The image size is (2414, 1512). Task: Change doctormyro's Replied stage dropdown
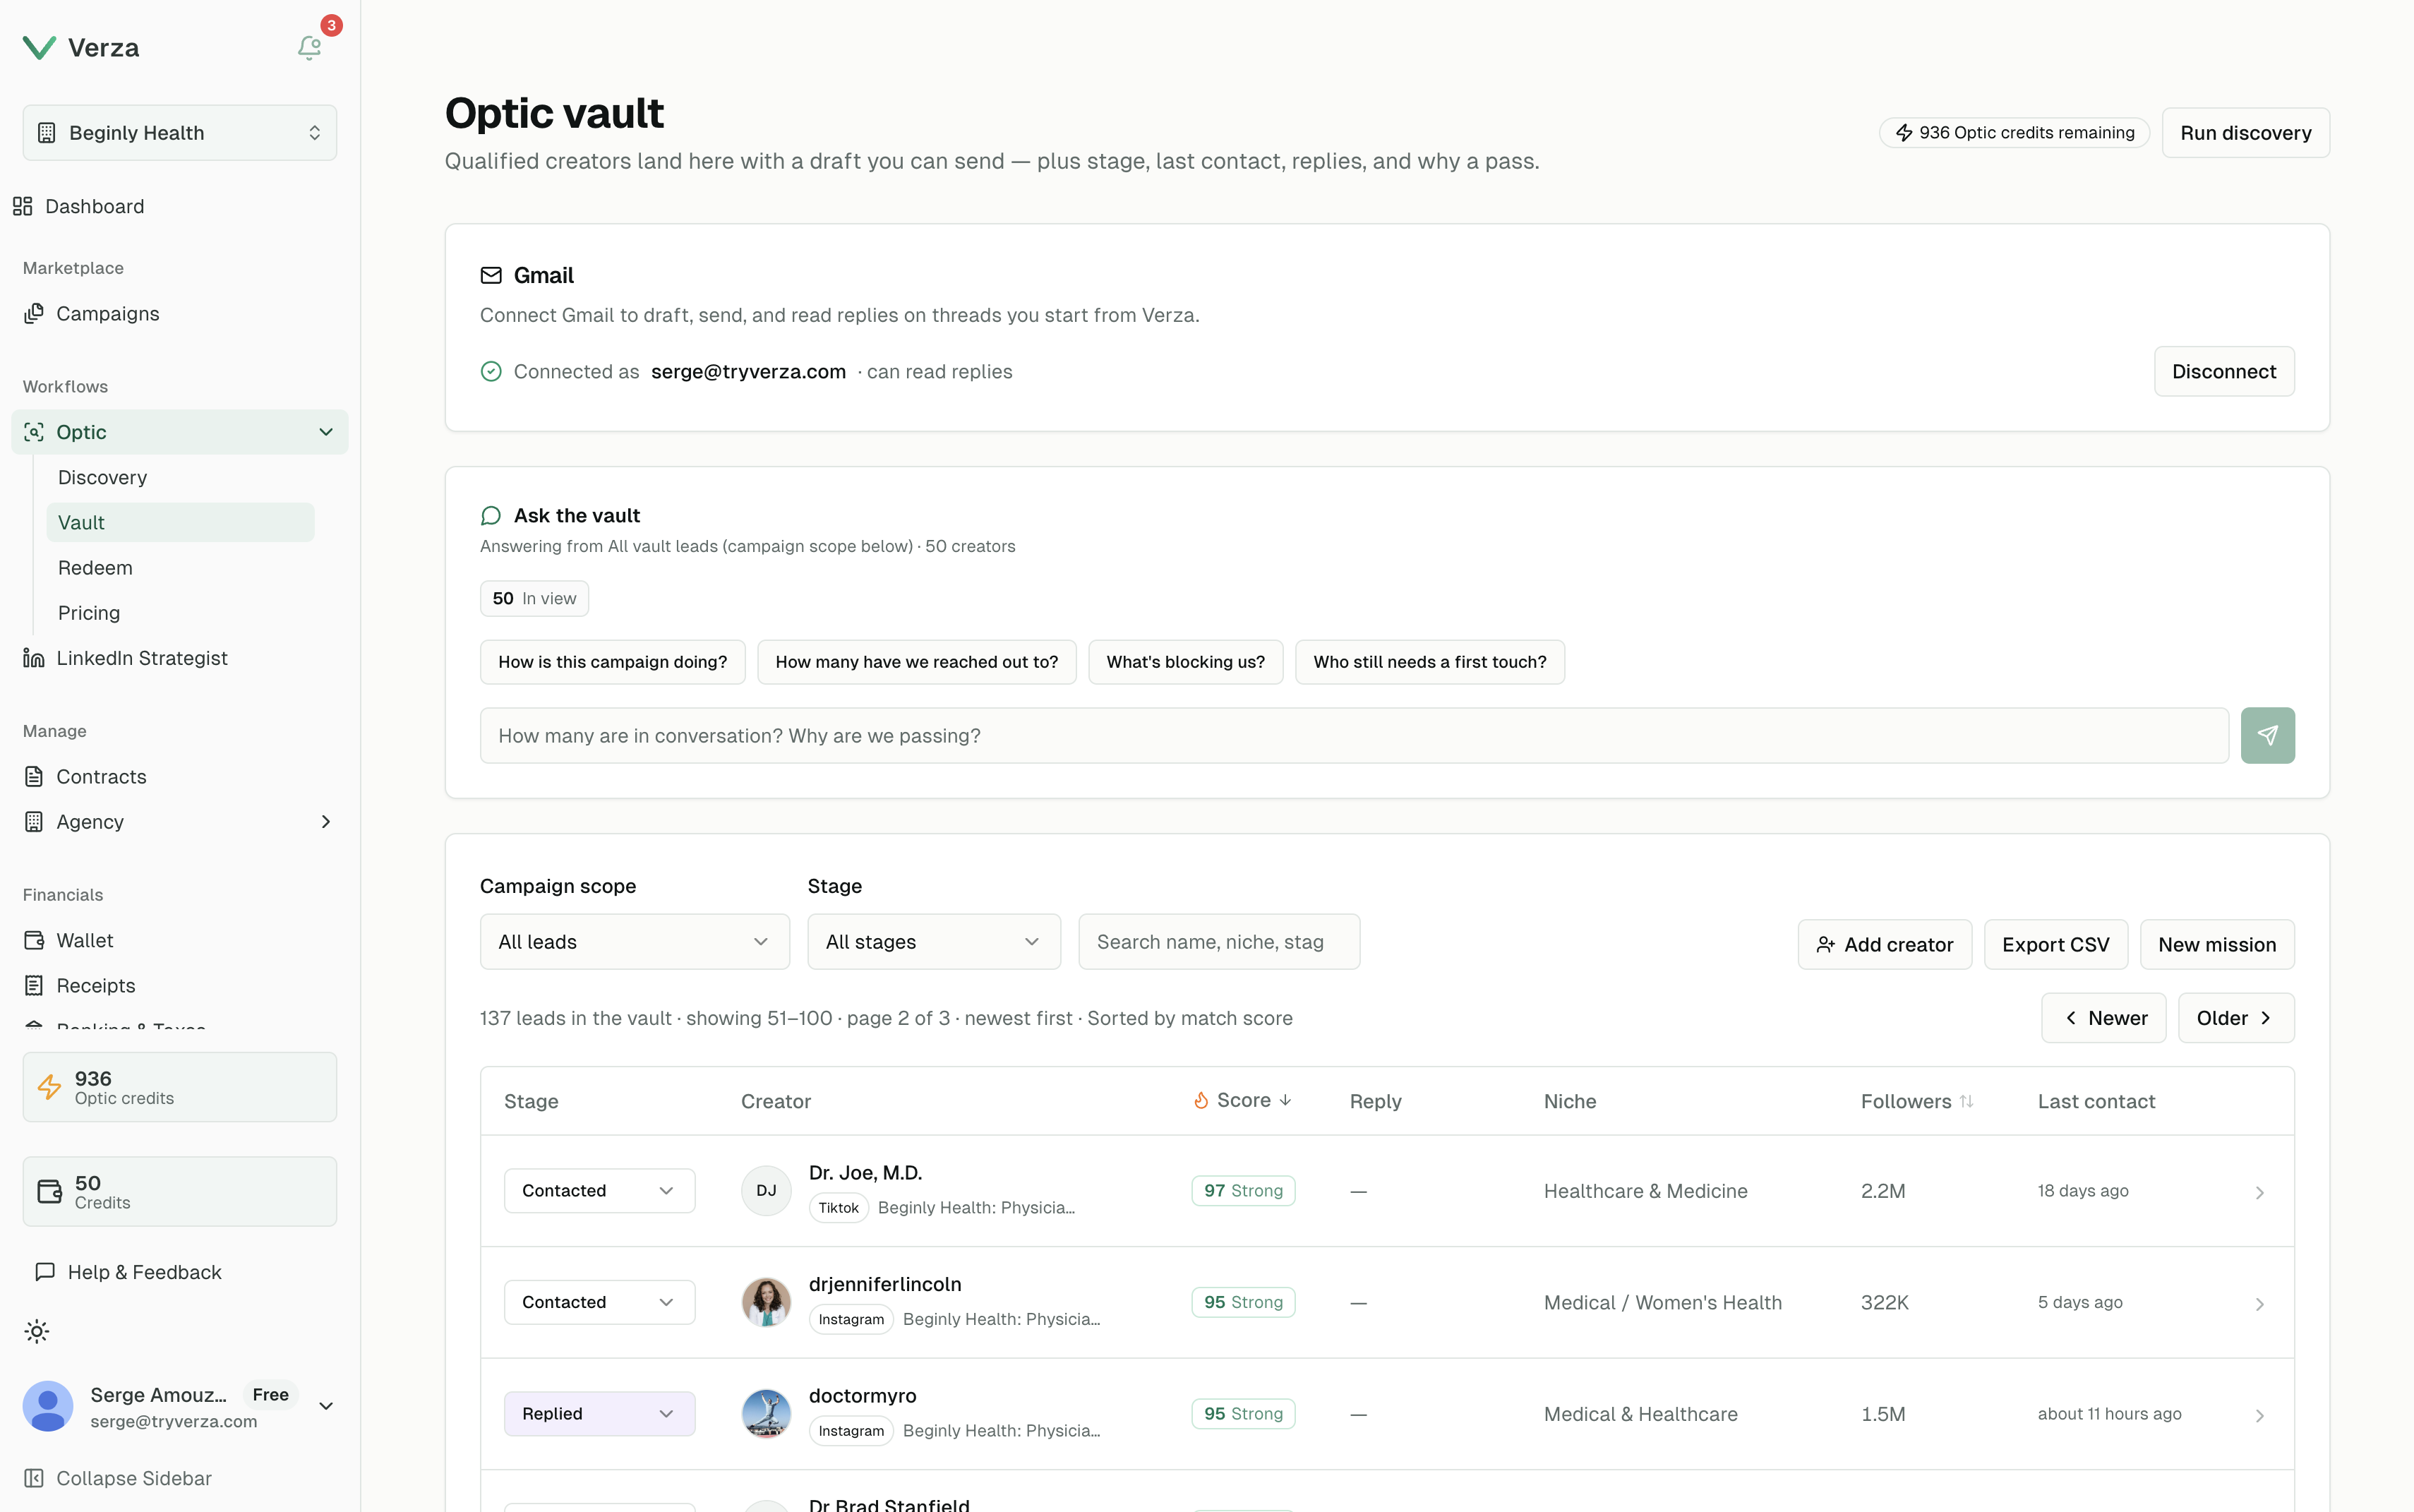(x=599, y=1413)
